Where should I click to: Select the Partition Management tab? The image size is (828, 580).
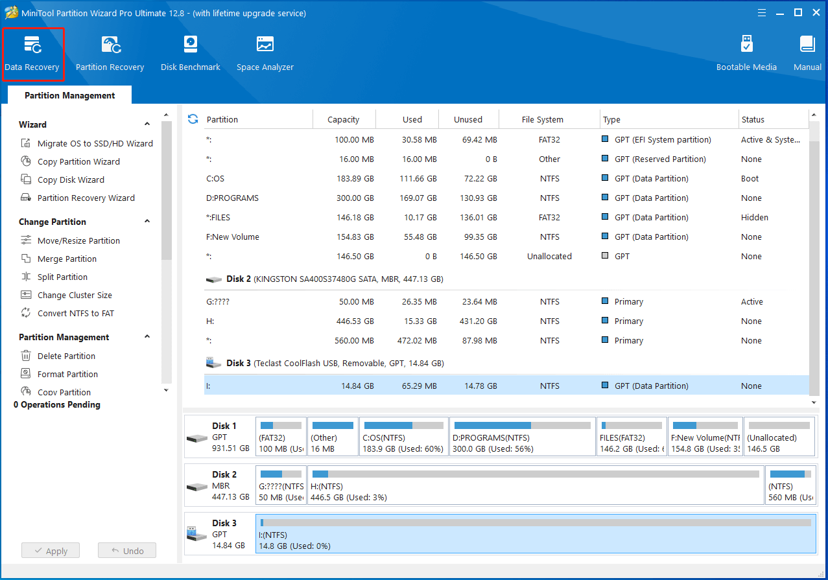point(69,95)
